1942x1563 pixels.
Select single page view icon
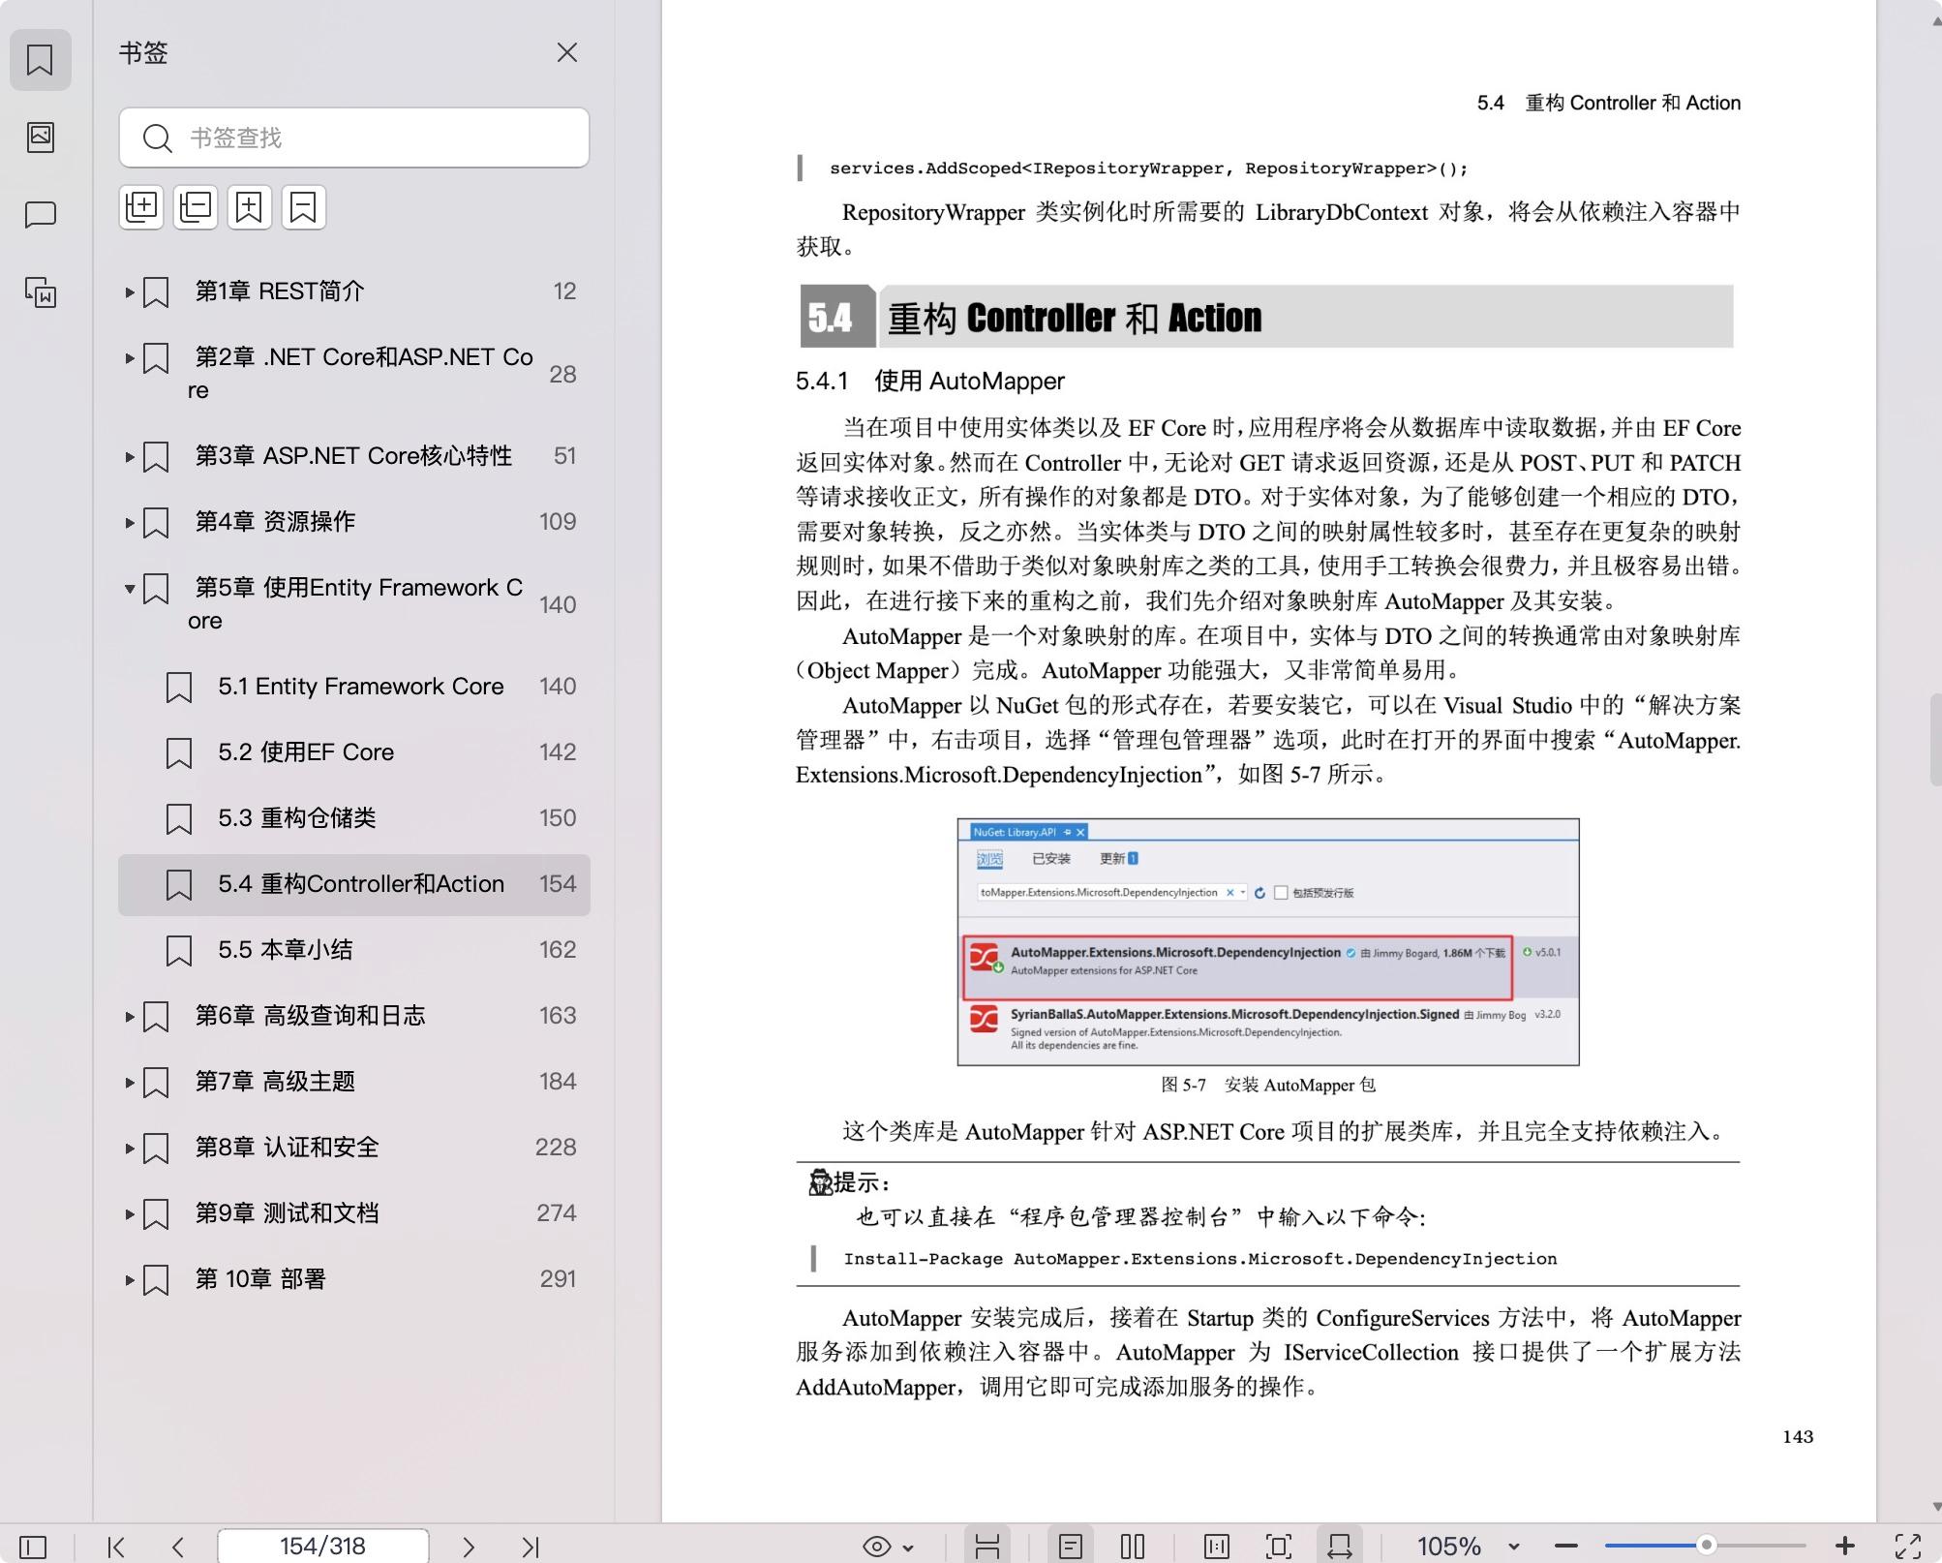tap(1071, 1547)
